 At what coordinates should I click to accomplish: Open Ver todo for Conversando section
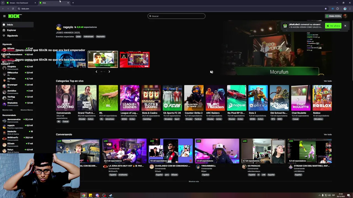pyautogui.click(x=328, y=134)
